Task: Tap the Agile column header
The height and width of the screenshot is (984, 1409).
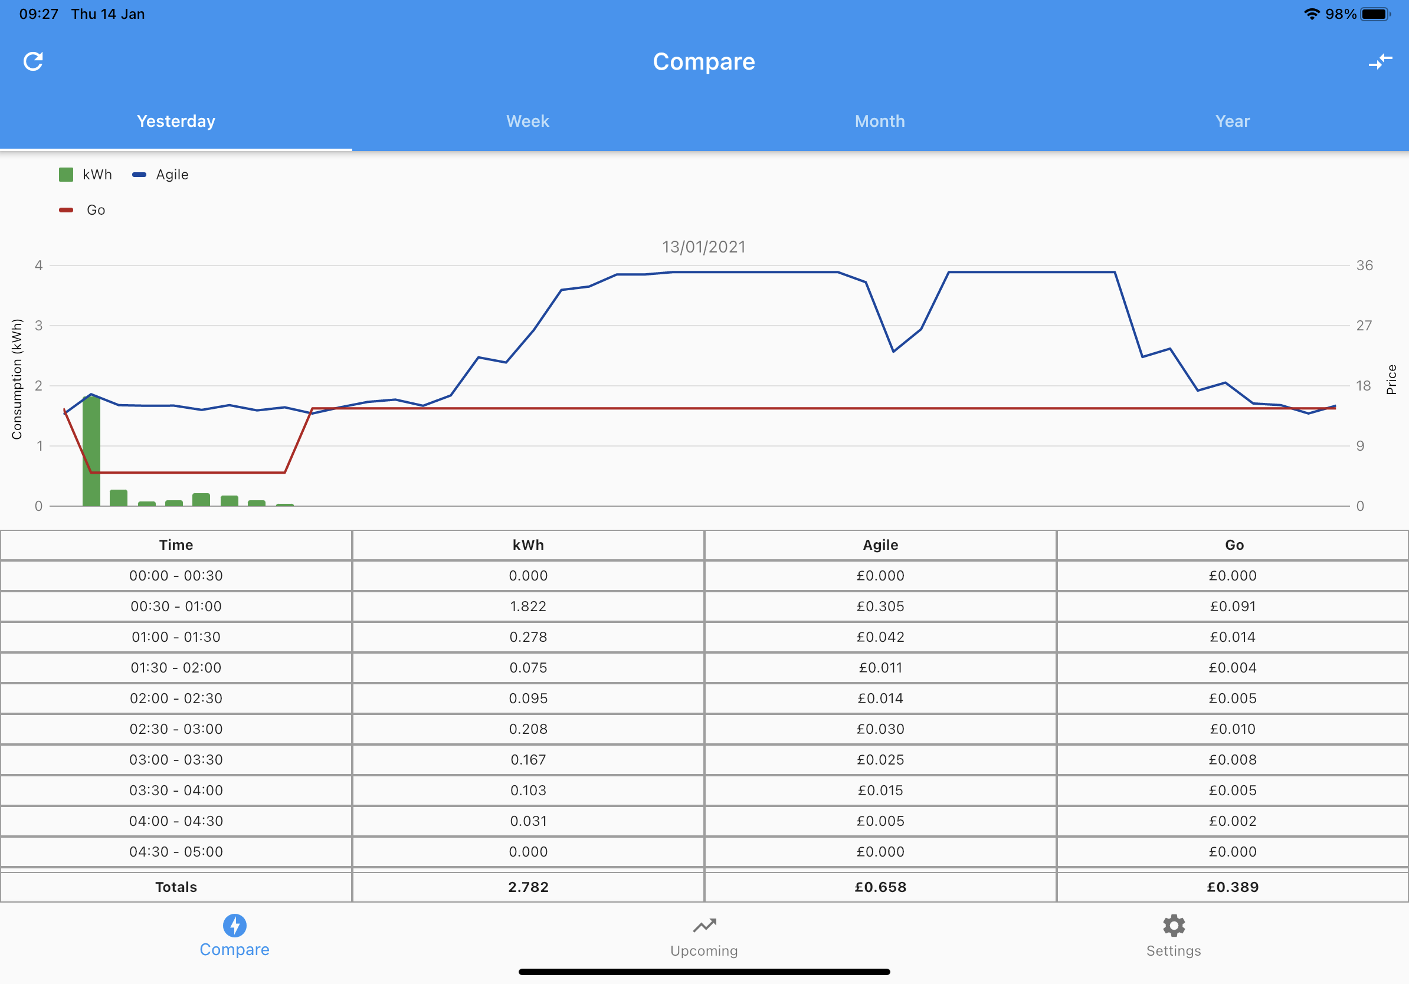Action: (880, 545)
